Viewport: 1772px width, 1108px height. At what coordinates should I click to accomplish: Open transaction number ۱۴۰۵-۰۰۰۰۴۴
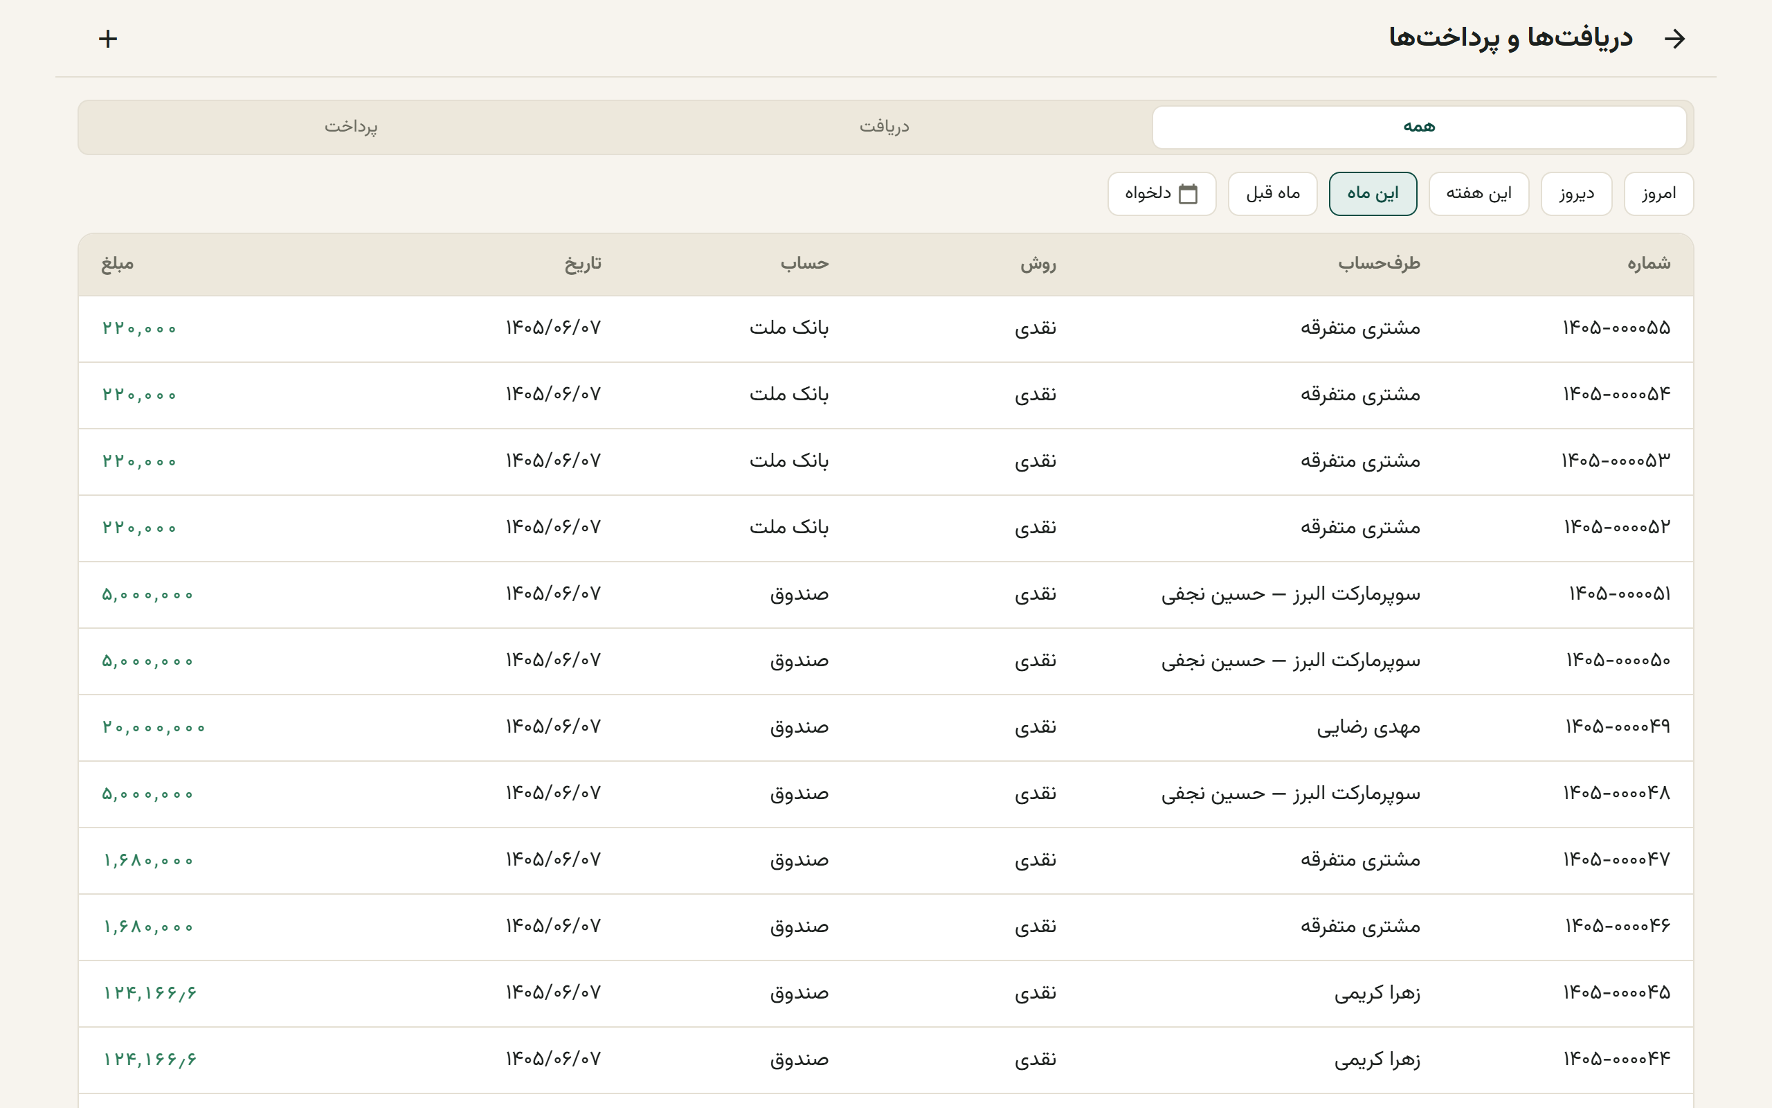[886, 1060]
